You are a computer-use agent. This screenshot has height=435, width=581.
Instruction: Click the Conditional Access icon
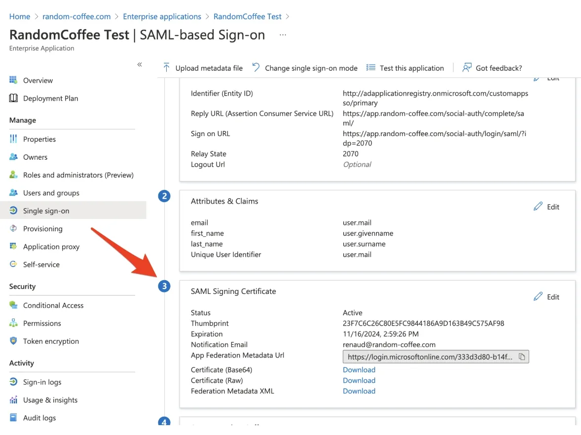[13, 305]
